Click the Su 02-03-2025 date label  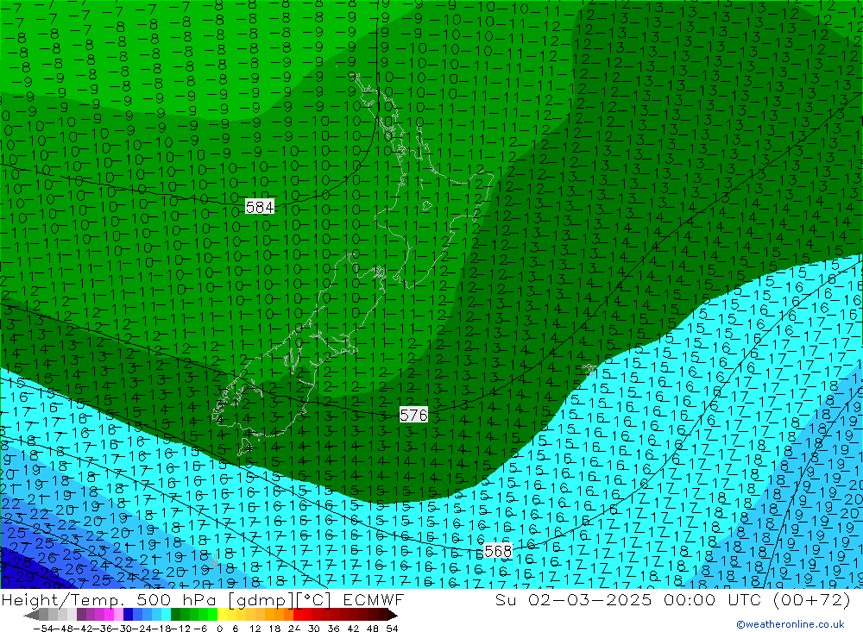(573, 599)
